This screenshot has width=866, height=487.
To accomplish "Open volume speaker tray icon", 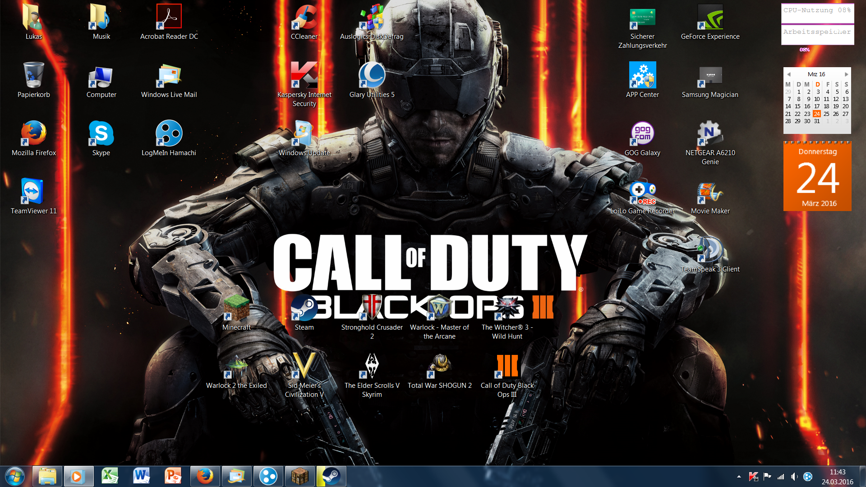I will (x=794, y=477).
